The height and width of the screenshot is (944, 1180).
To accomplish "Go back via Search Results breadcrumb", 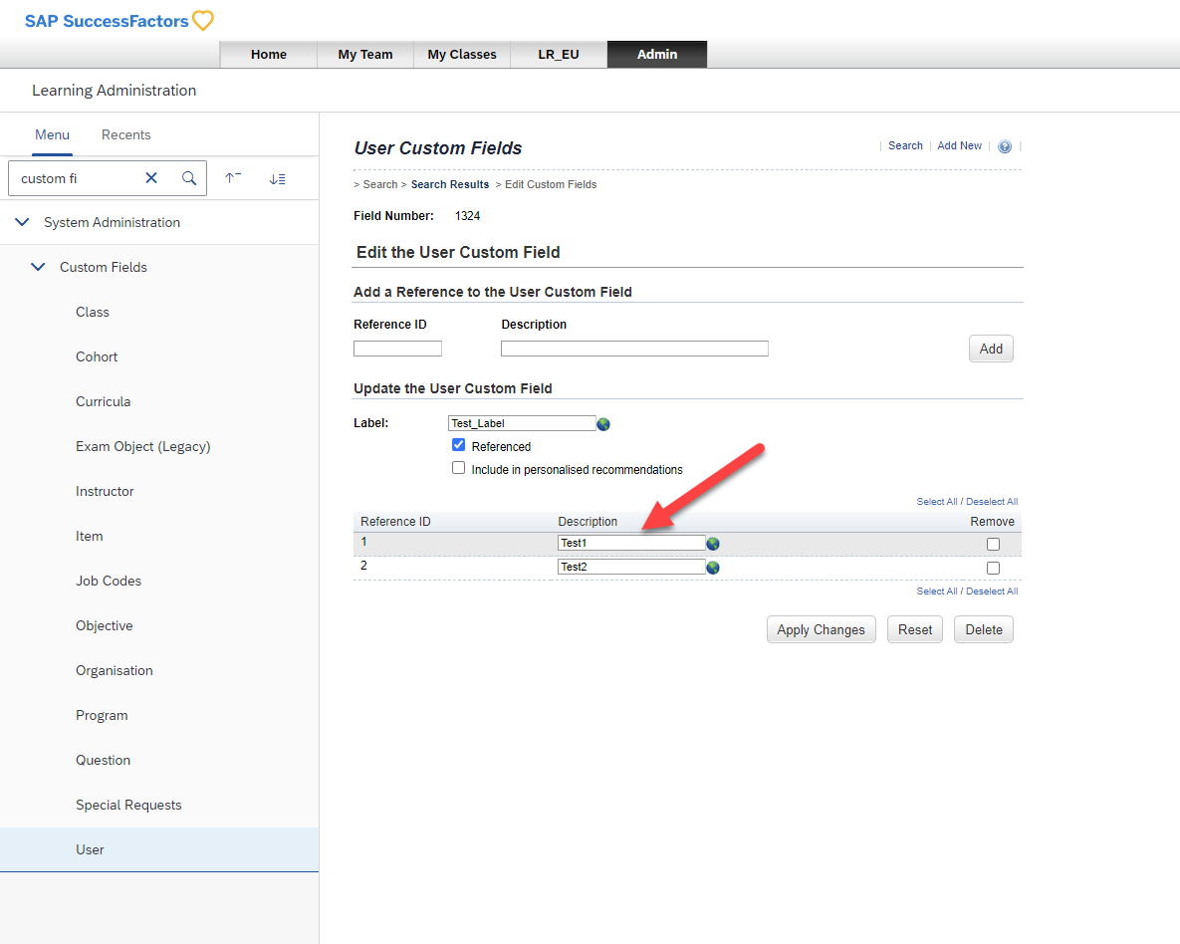I will click(450, 184).
